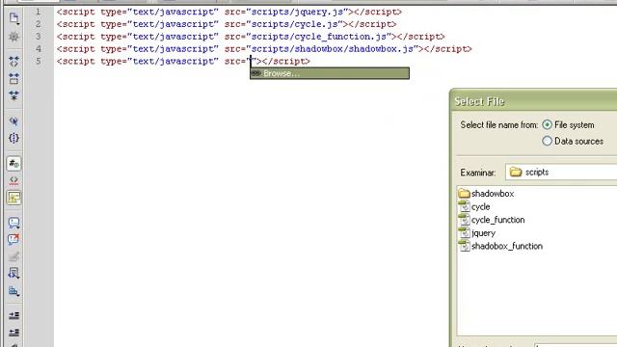Screen dimensions: 617x347
Task: Select the jquery file in the list
Action: point(483,233)
